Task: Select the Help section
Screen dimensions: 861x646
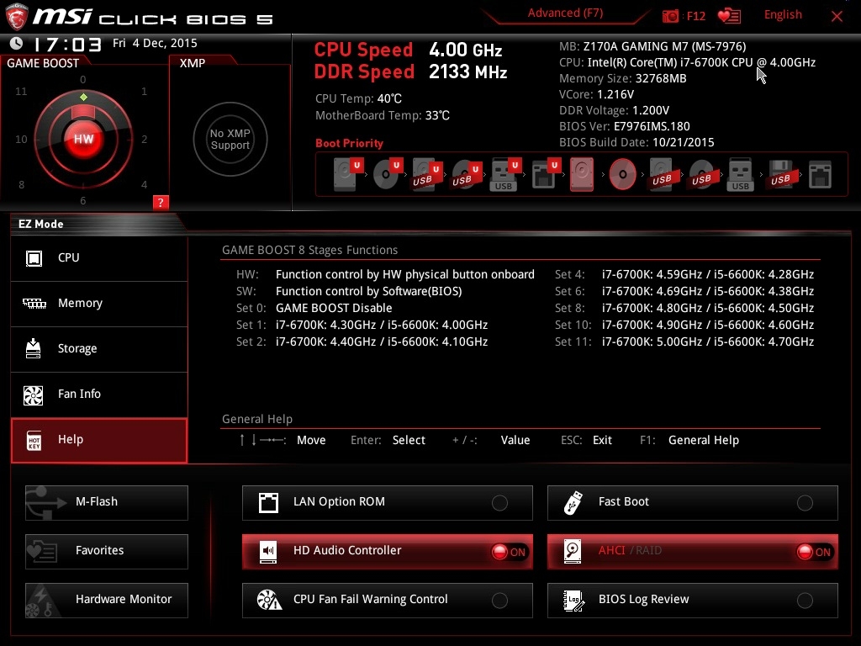Action: [99, 440]
